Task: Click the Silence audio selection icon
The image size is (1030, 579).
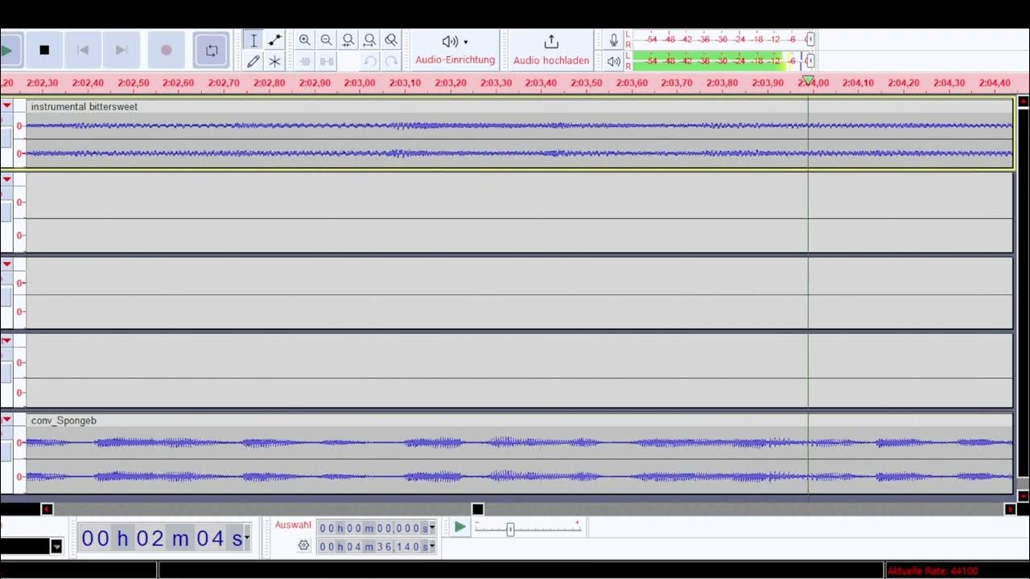Action: coord(326,61)
